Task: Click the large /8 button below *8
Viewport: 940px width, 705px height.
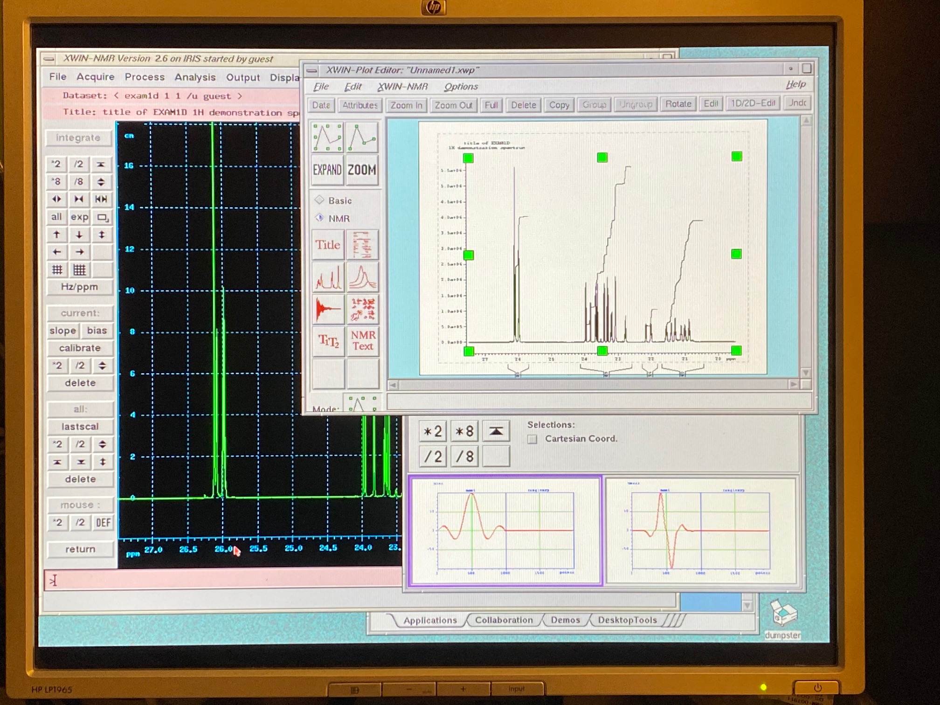Action: click(x=464, y=456)
